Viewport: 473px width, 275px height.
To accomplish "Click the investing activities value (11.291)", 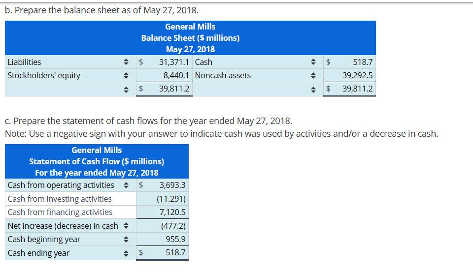I will (162, 199).
